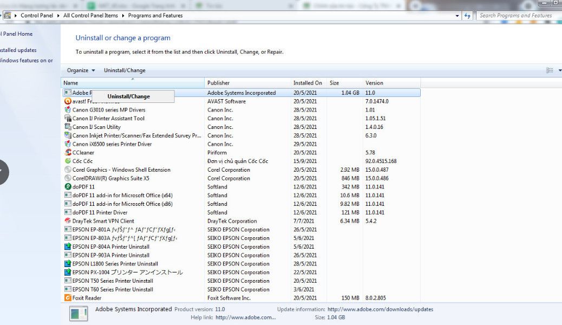This screenshot has width=562, height=325.
Task: Click the Control Panel icon in address bar
Action: pyautogui.click(x=7, y=15)
